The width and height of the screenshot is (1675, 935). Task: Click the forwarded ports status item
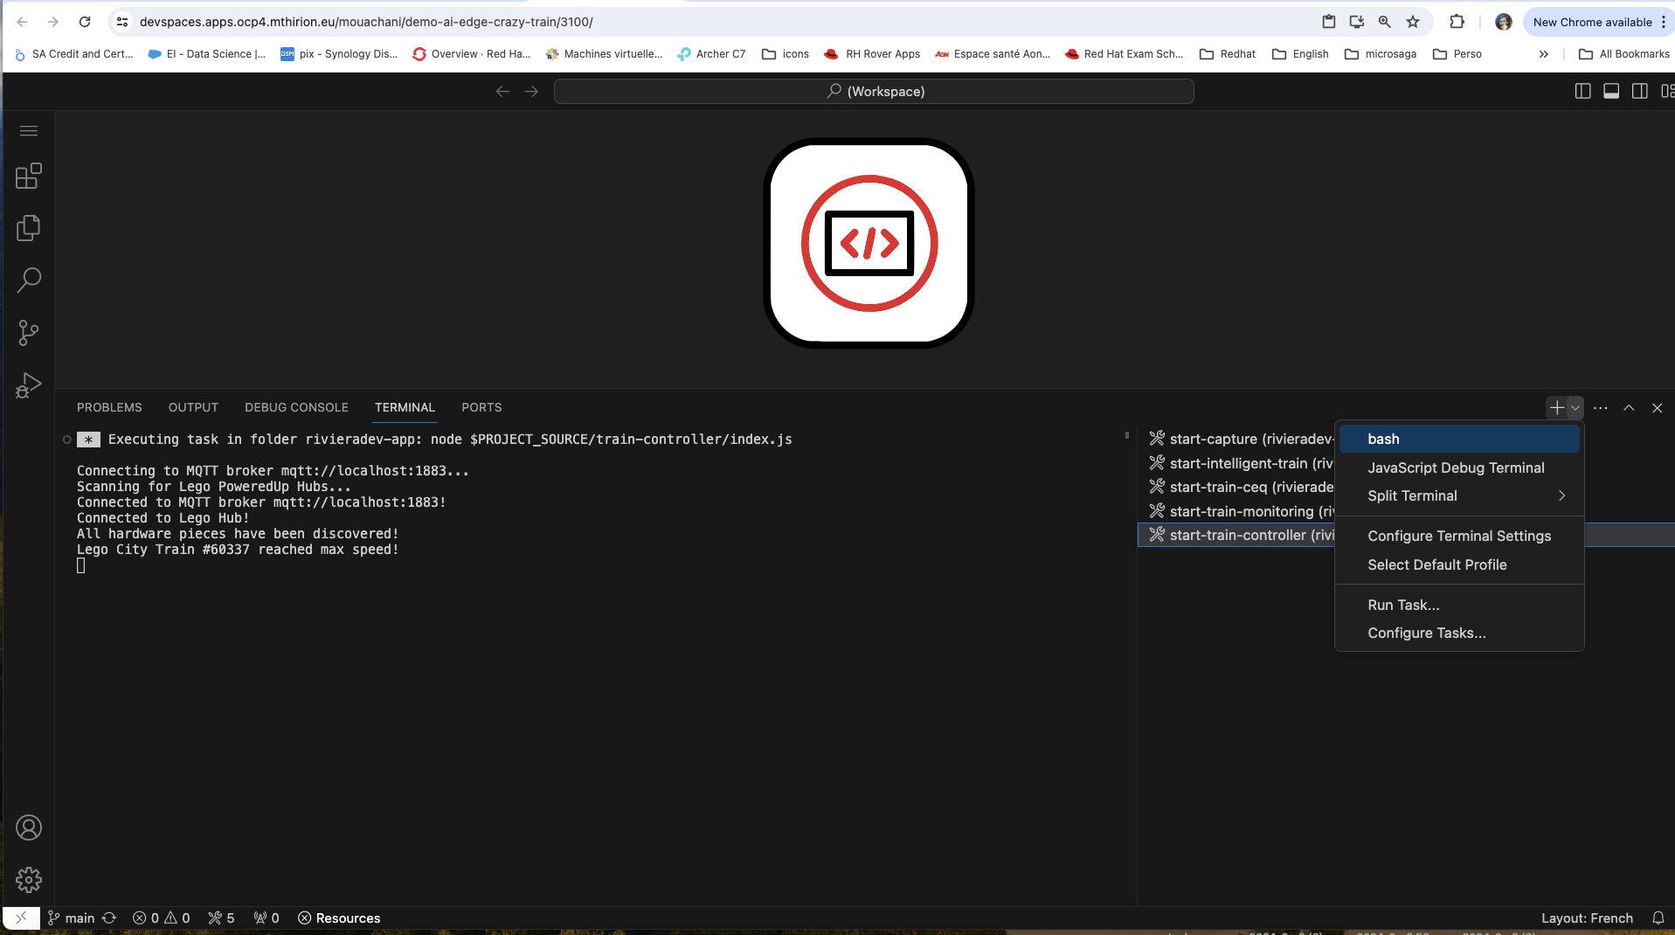coord(266,918)
